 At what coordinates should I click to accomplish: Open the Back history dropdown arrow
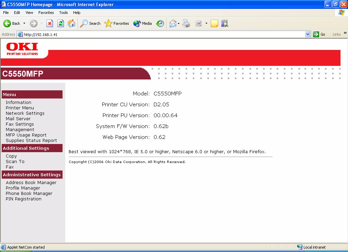[x=24, y=23]
